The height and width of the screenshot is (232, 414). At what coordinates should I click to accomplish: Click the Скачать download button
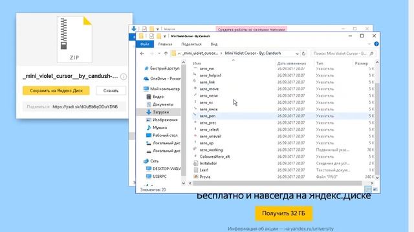pos(111,90)
